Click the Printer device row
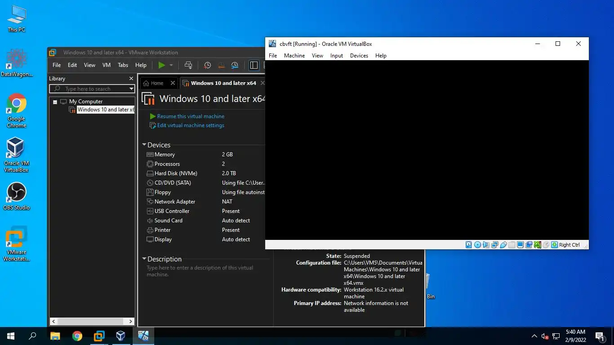The width and height of the screenshot is (614, 345). tap(206, 230)
